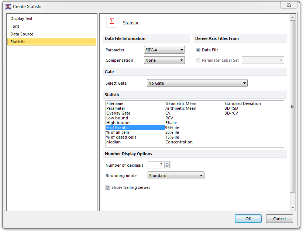The height and width of the screenshot is (231, 303).
Task: Choose Geometric Mean in statistic list
Action: coord(180,103)
